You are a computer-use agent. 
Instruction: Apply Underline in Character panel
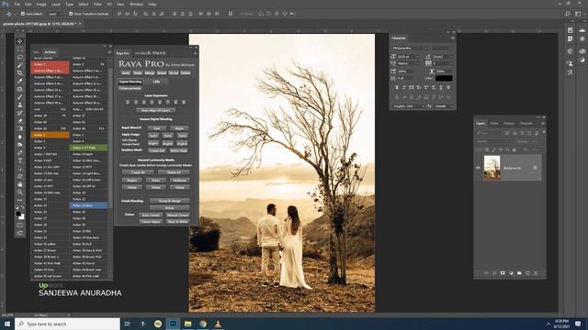tap(441, 88)
